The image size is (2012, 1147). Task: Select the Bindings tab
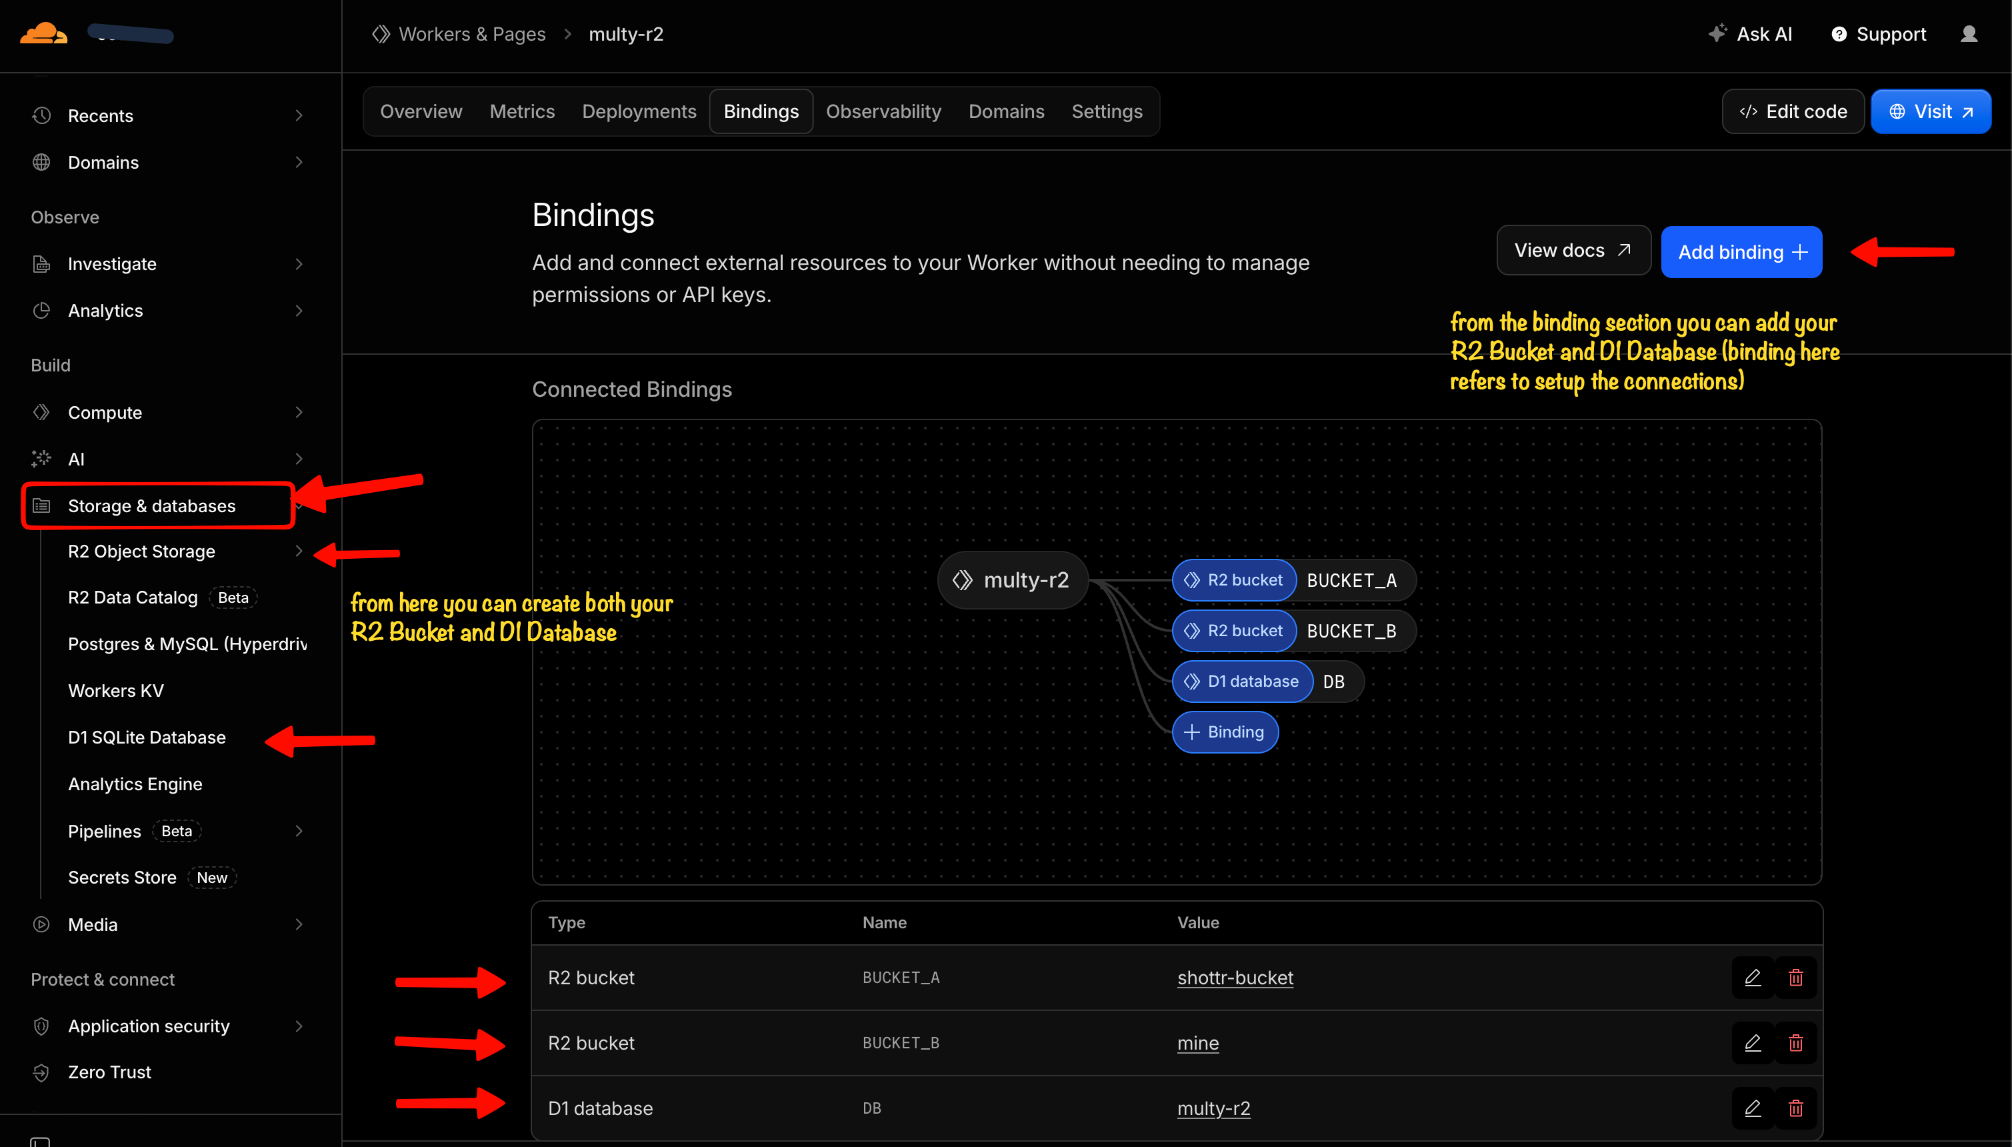point(761,112)
